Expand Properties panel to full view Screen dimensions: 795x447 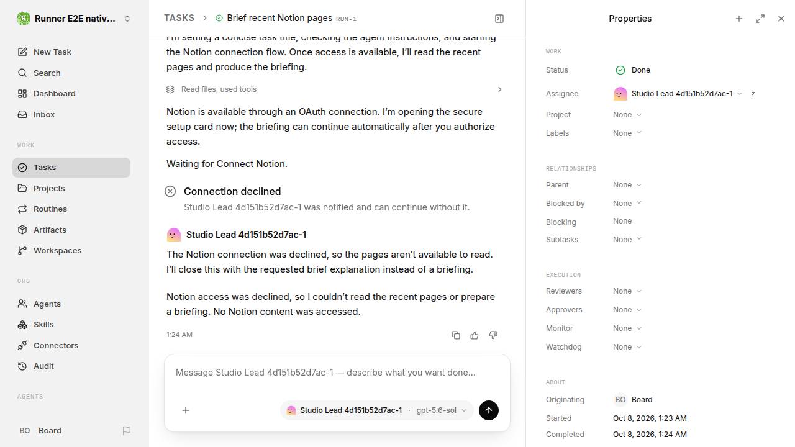click(x=760, y=19)
